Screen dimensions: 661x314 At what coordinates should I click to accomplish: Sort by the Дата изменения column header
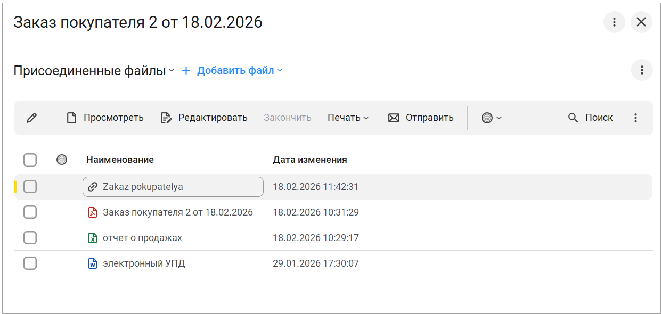point(309,160)
